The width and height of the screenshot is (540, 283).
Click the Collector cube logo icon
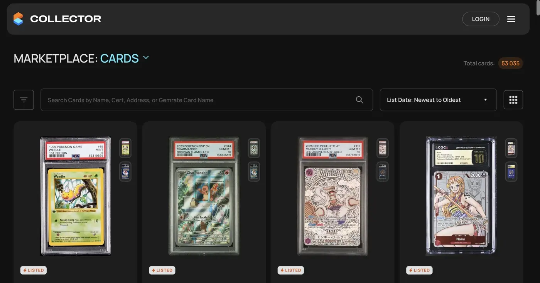click(x=18, y=19)
